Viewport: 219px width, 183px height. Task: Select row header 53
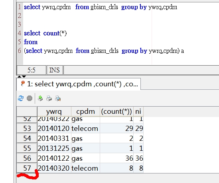[27, 128]
